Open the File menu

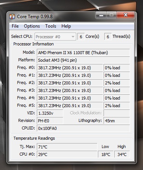pos(15,26)
